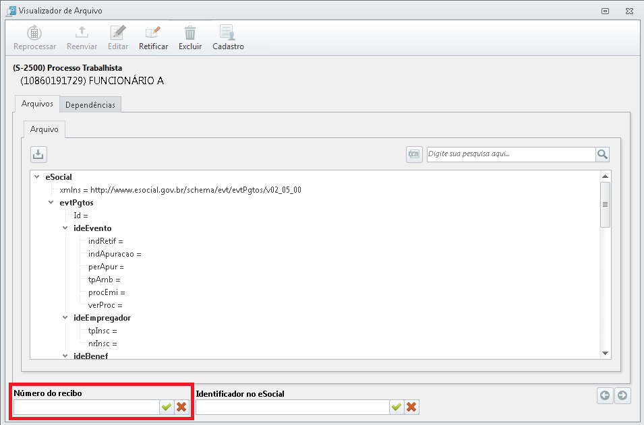Viewport: 644px width, 425px height.
Task: Select the xmlns attribute row
Action: pyautogui.click(x=180, y=190)
